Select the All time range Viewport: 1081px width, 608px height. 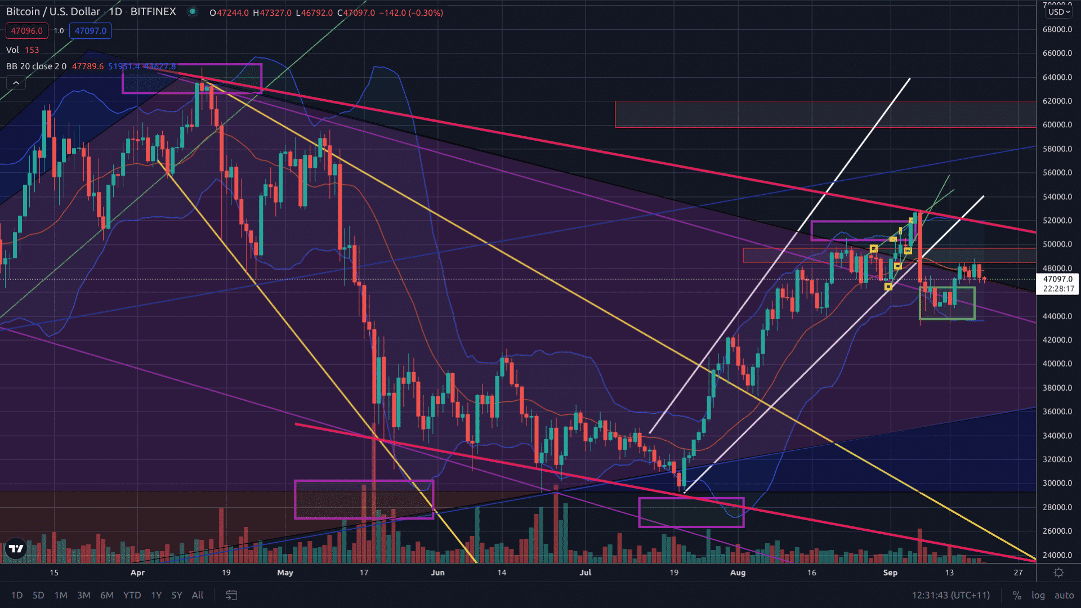click(x=198, y=595)
